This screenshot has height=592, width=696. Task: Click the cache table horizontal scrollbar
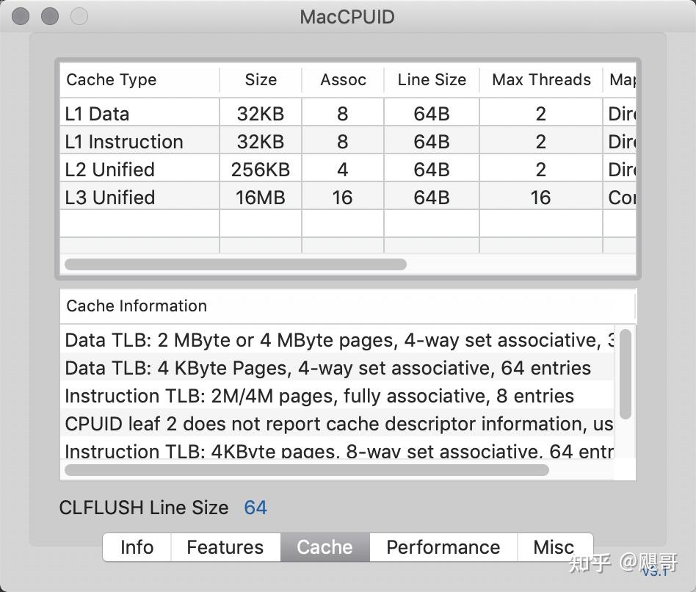235,264
